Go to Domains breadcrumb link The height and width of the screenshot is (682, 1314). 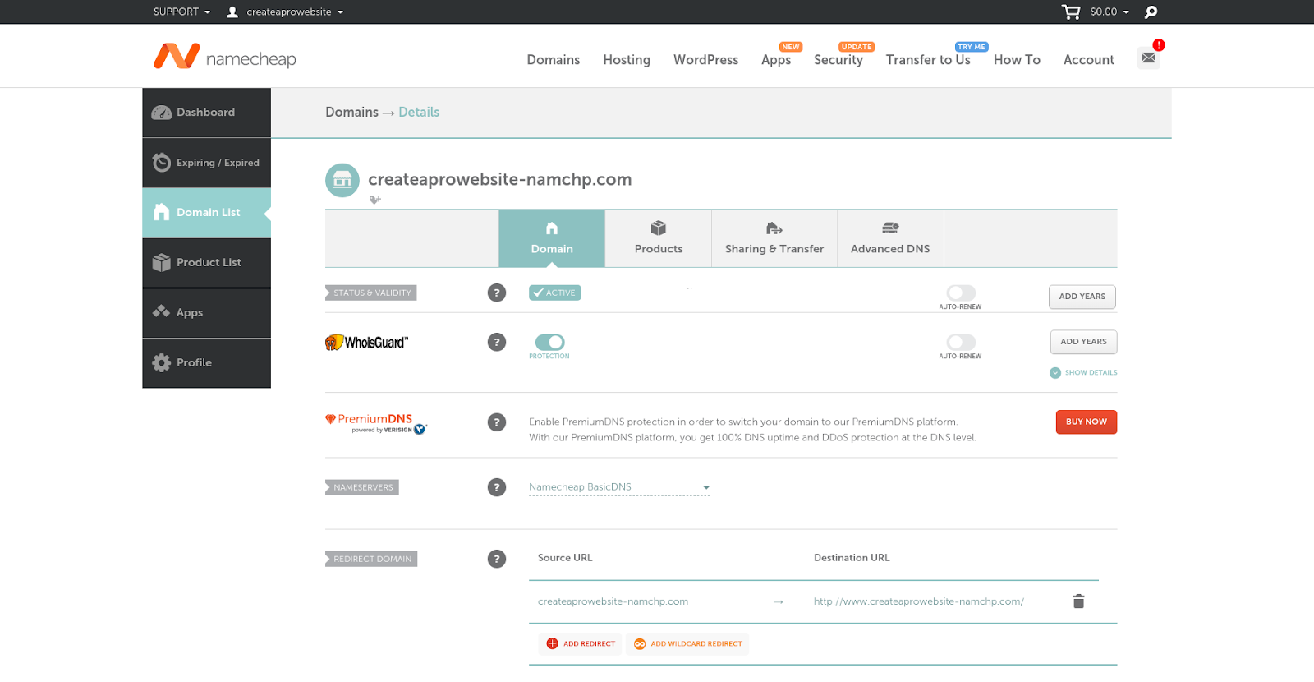click(x=351, y=113)
